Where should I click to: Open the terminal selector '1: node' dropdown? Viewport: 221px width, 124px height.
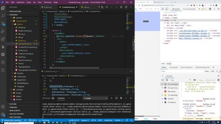95,98
